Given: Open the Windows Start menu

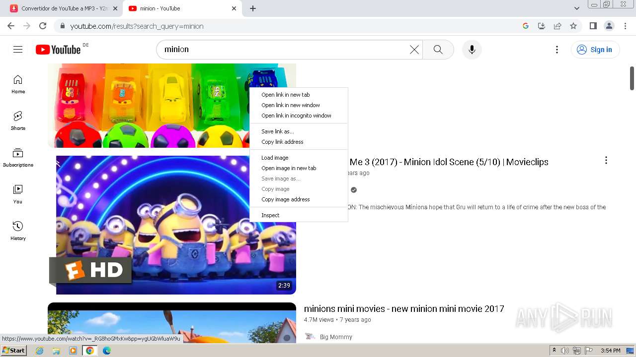Looking at the screenshot, I should tap(13, 351).
